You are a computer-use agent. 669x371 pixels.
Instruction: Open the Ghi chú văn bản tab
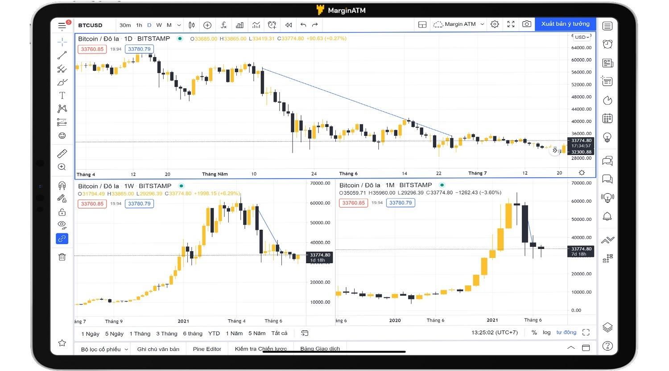(x=158, y=349)
